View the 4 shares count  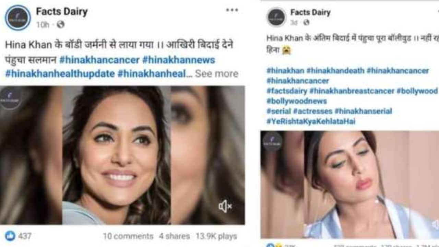[174, 236]
